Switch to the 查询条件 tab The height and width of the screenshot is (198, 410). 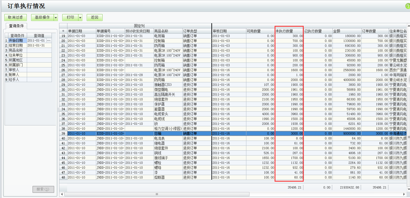point(16,26)
